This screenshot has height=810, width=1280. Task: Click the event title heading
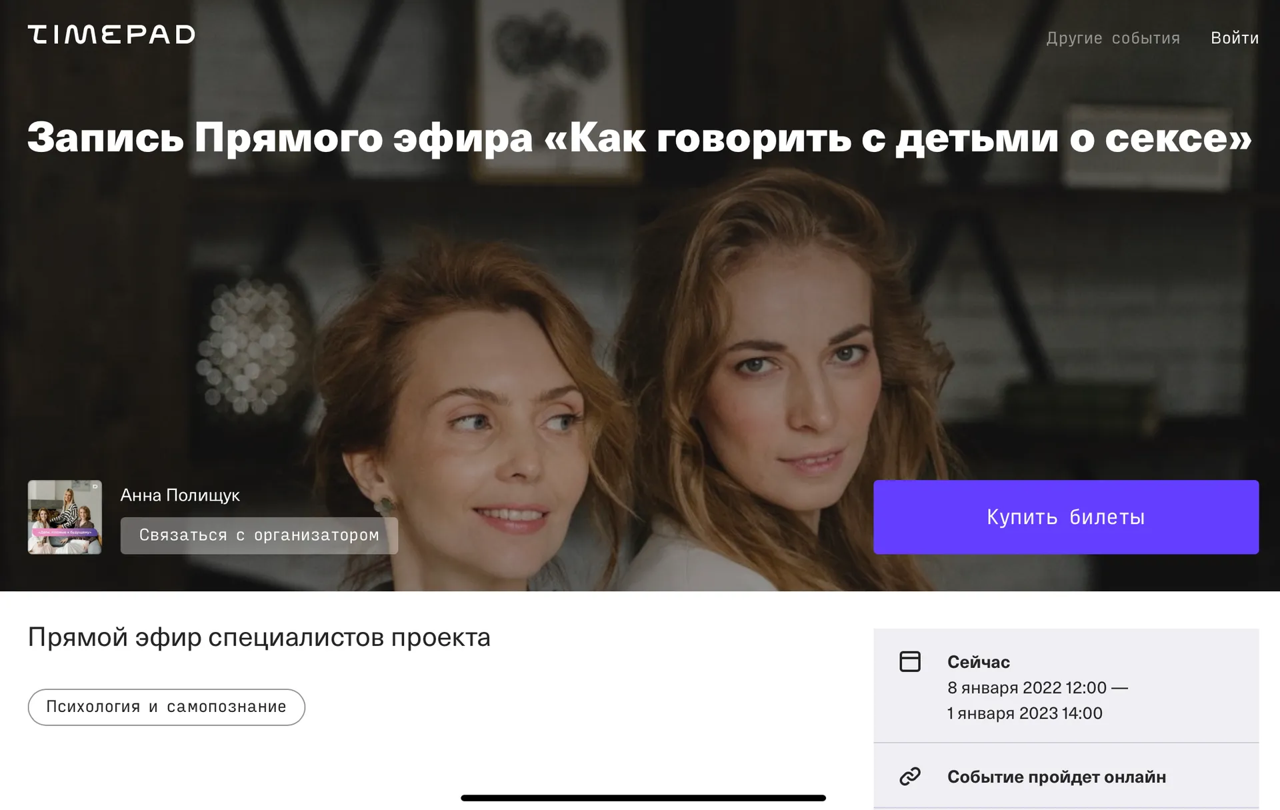click(639, 137)
